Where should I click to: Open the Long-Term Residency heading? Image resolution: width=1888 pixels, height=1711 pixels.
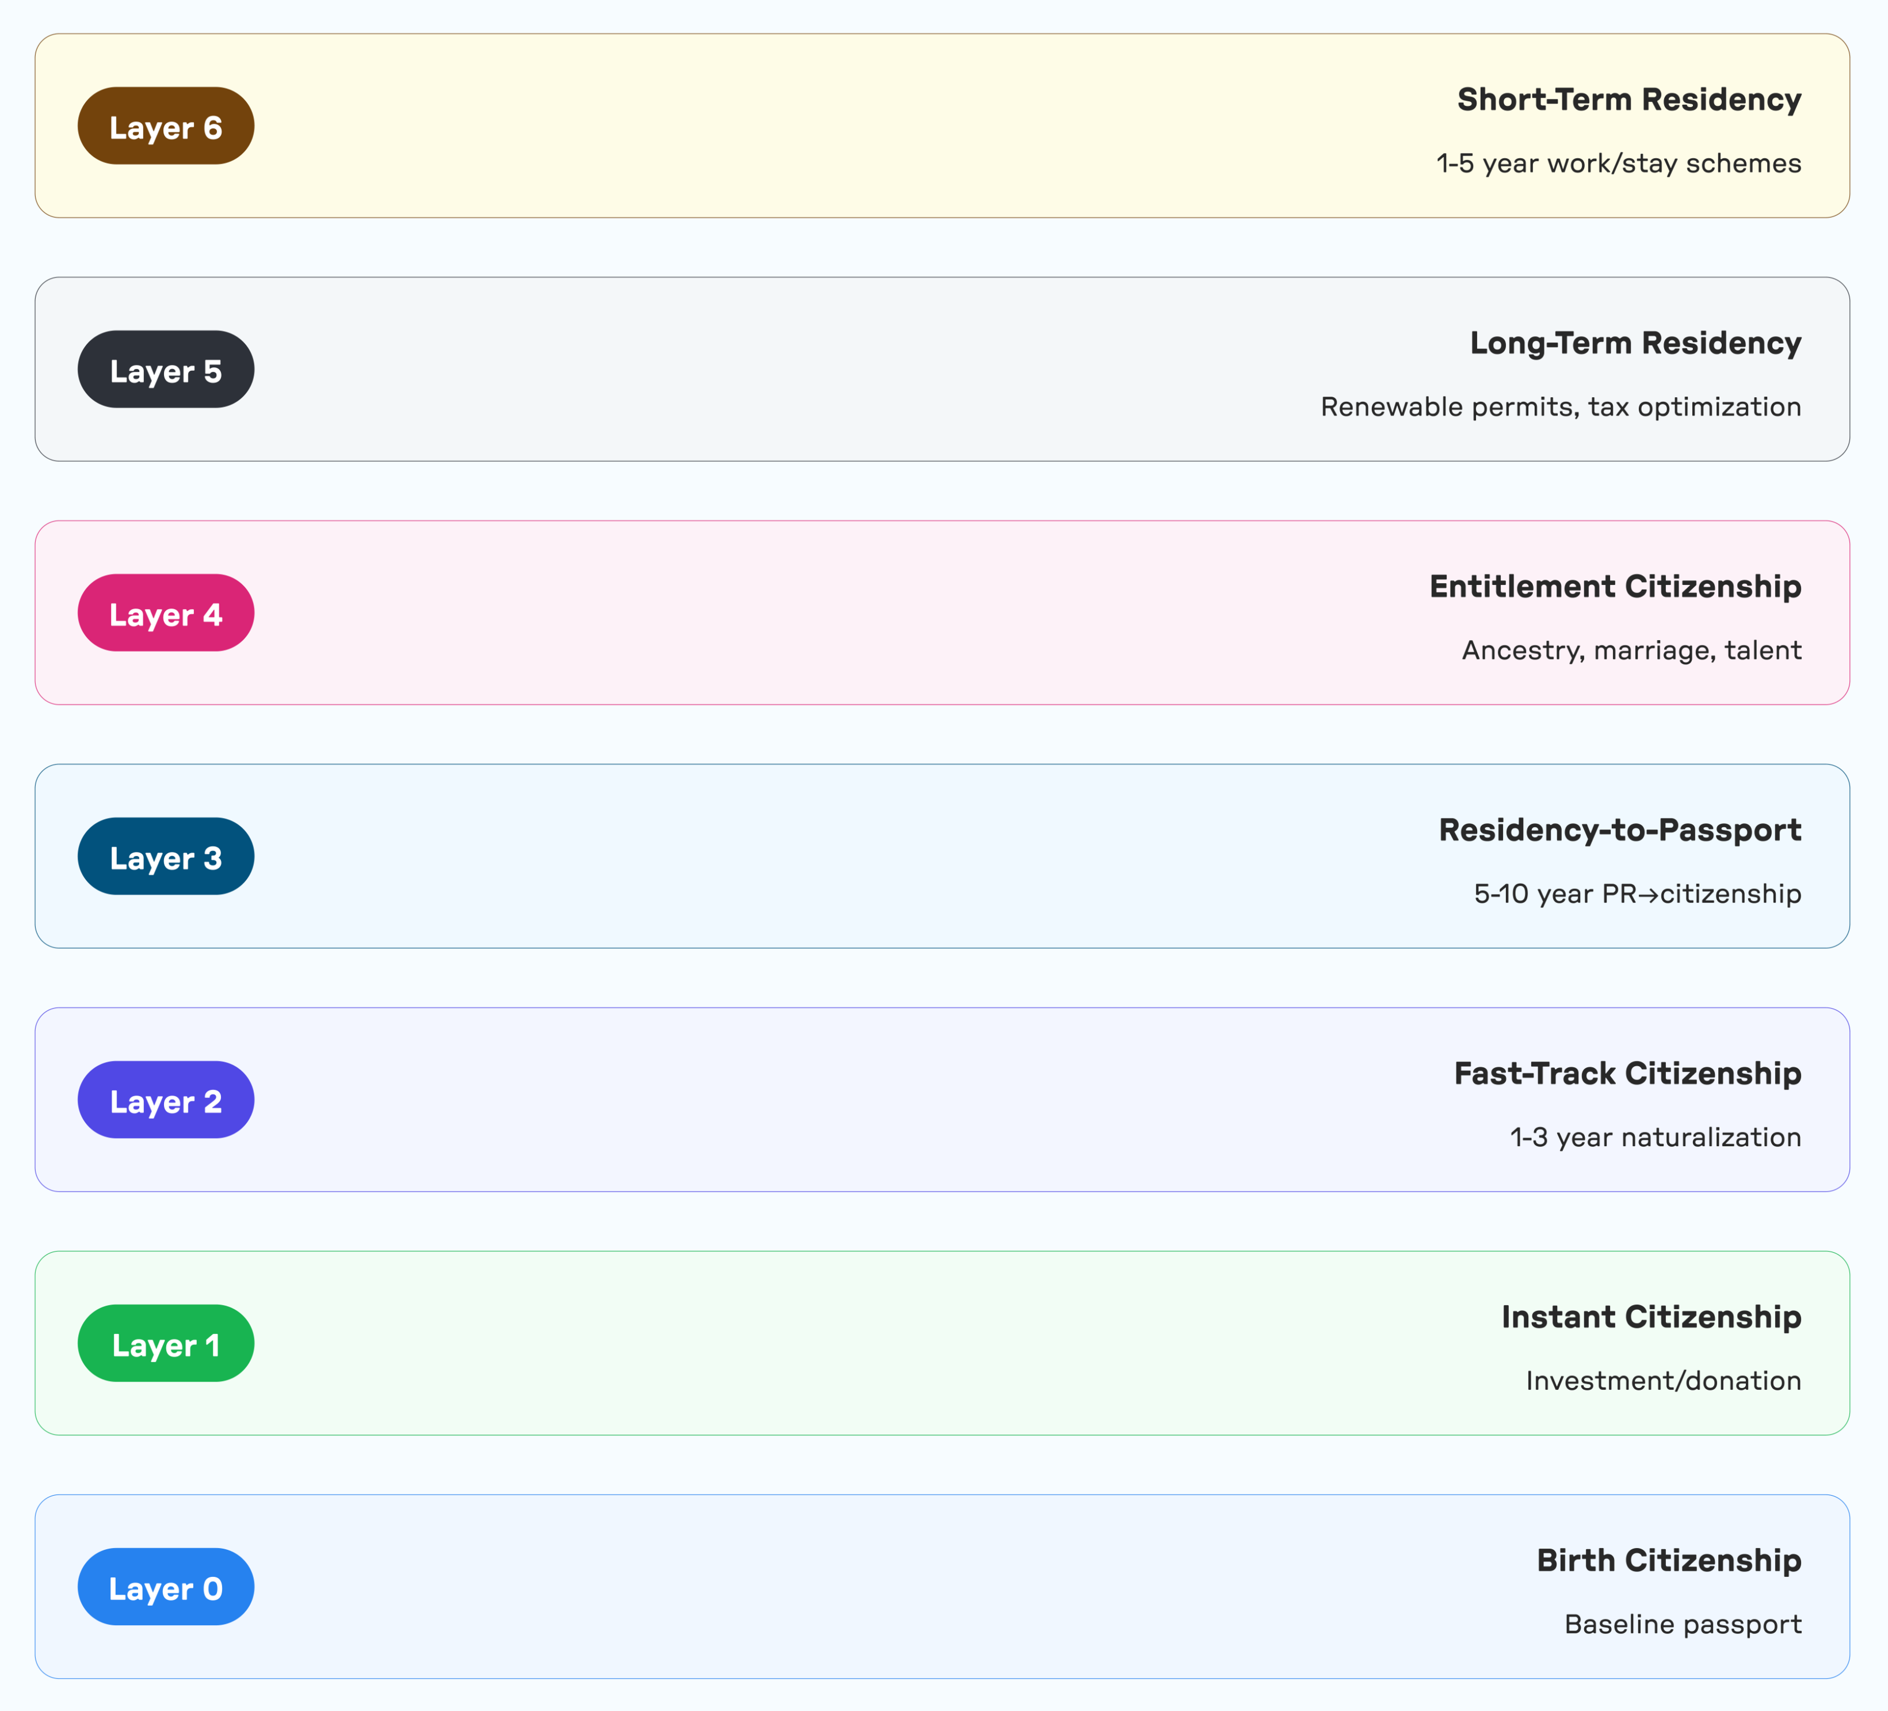pyautogui.click(x=1635, y=343)
